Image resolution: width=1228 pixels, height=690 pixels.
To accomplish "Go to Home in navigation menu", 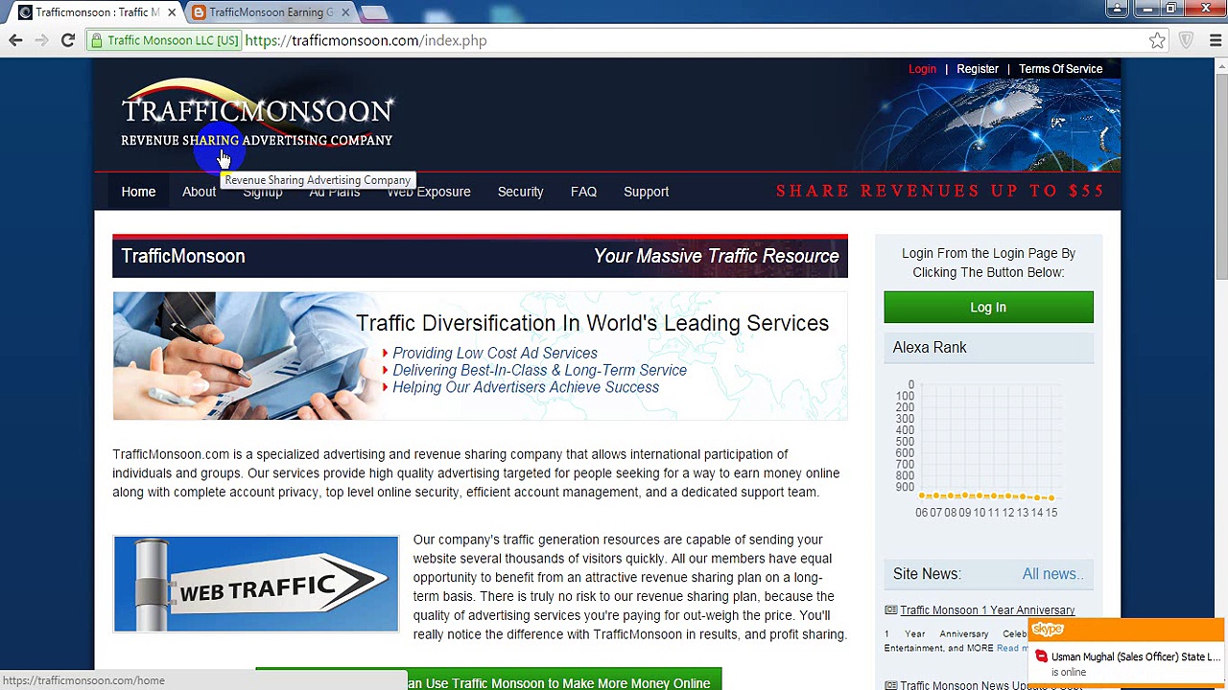I will (138, 192).
